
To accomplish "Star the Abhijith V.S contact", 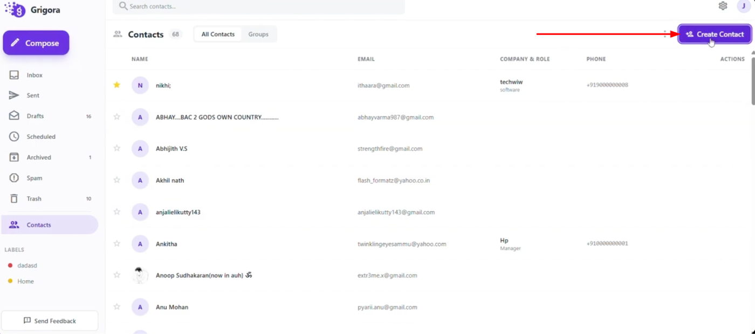I will point(116,148).
